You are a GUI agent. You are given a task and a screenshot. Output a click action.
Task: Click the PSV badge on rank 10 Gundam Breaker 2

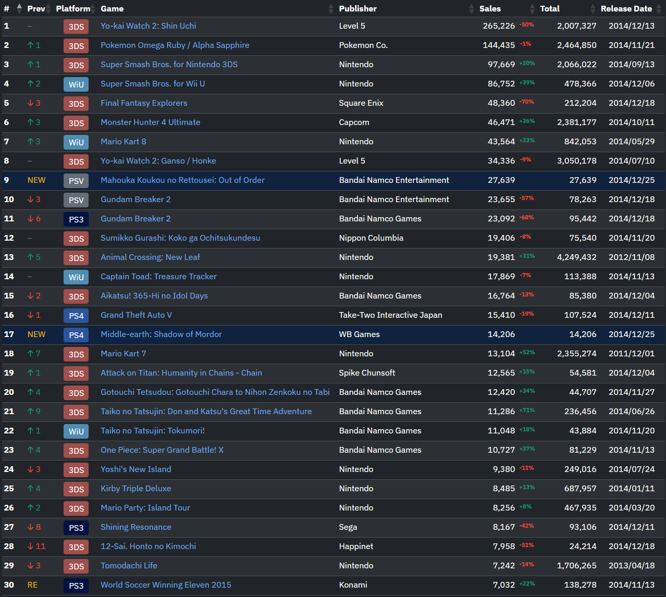click(x=76, y=200)
